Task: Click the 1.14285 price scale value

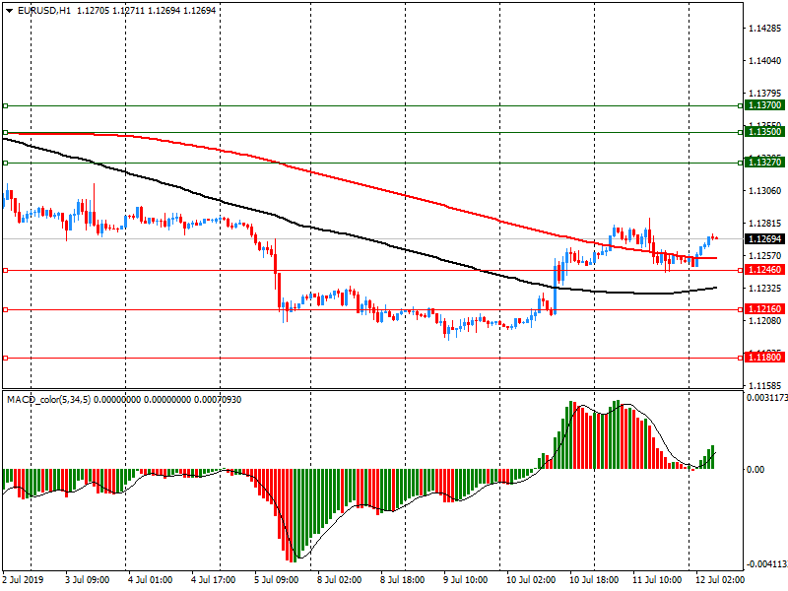Action: (765, 29)
